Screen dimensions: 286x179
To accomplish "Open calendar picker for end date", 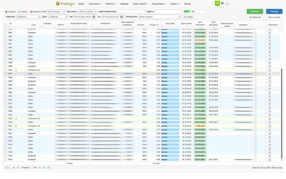I will 121,17.
